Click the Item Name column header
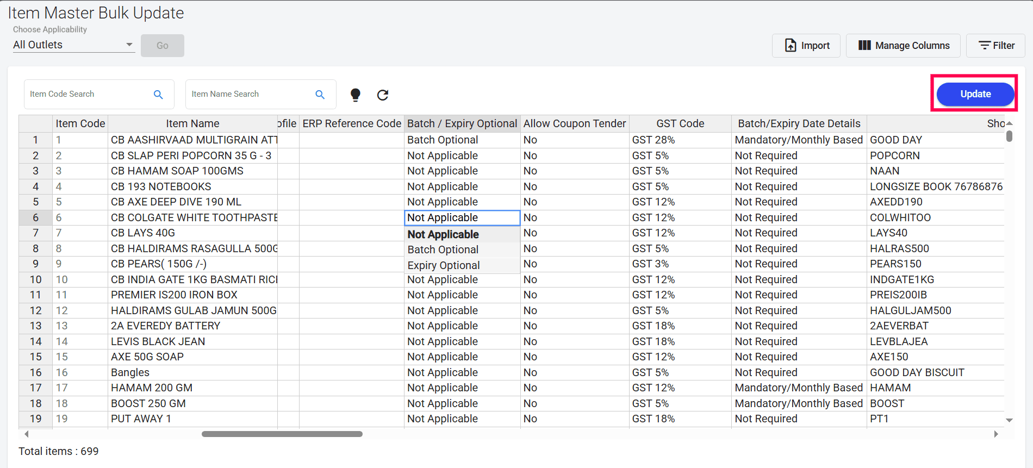Viewport: 1033px width, 468px height. coord(192,123)
